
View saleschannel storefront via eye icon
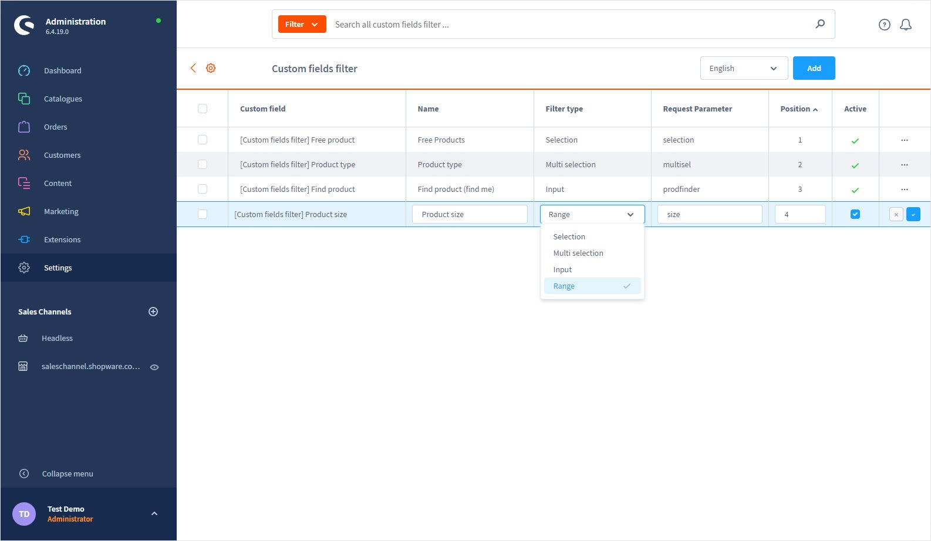154,367
